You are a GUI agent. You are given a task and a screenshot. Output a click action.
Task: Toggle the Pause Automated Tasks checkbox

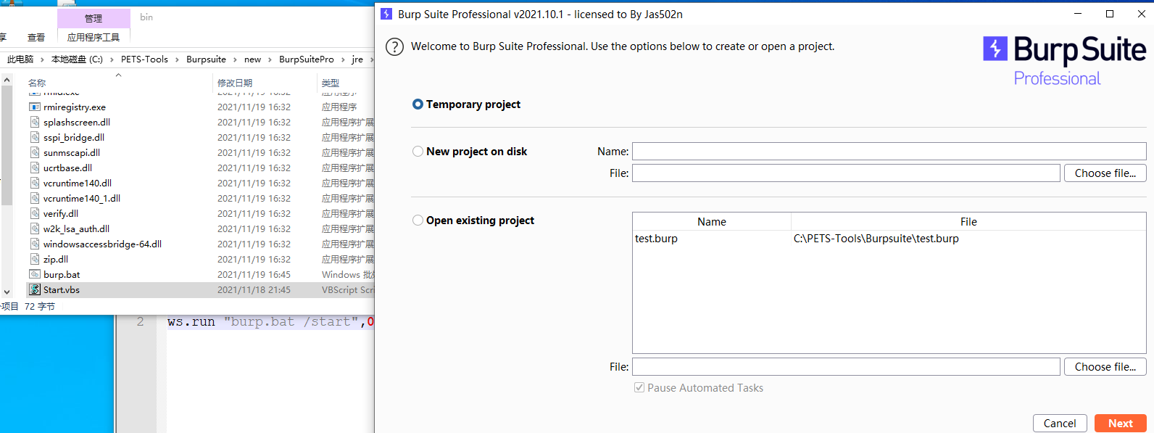pyautogui.click(x=639, y=388)
